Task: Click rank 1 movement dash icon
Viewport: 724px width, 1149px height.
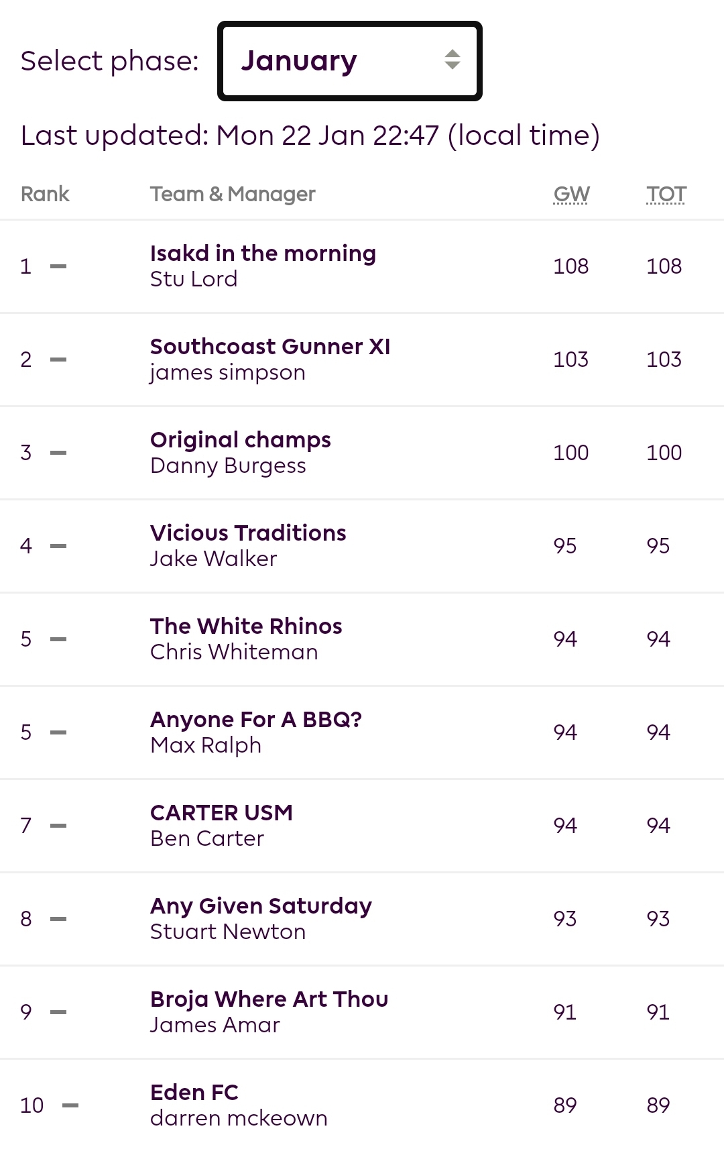Action: tap(58, 267)
